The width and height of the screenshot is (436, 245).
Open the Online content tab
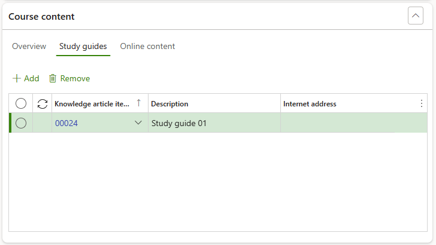(147, 46)
